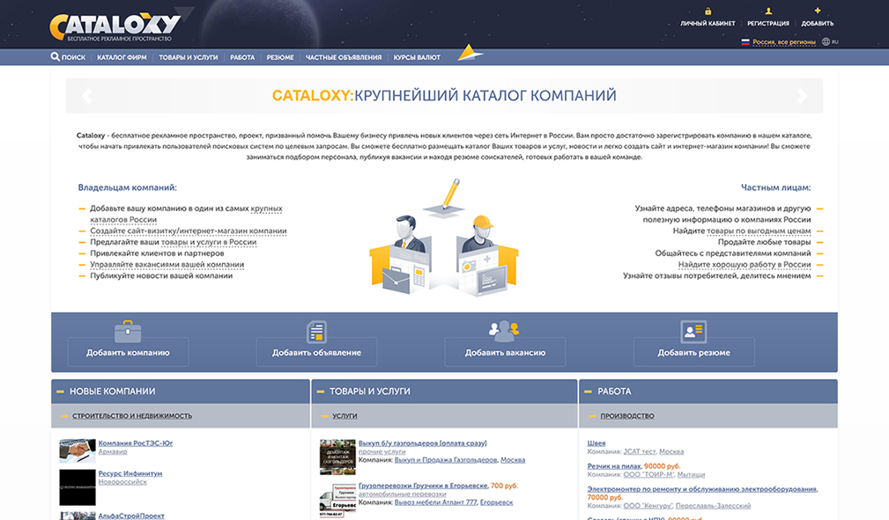Open Ресурс Инфинитум company link
The width and height of the screenshot is (889, 520).
tap(130, 473)
